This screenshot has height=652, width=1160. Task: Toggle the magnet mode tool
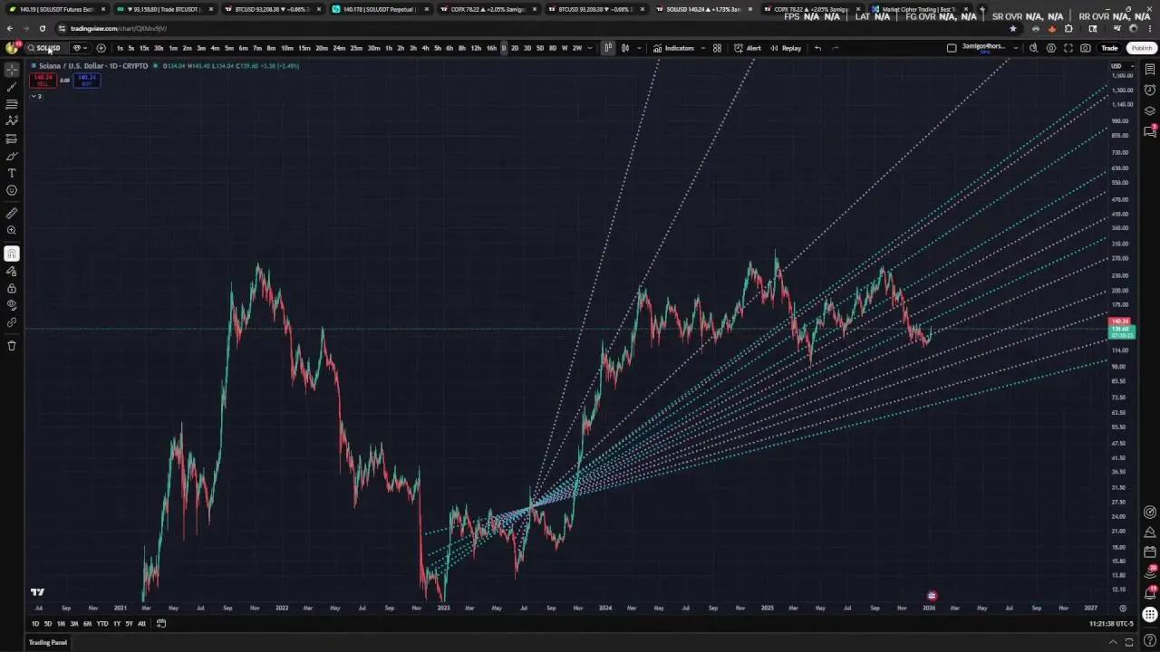(12, 254)
